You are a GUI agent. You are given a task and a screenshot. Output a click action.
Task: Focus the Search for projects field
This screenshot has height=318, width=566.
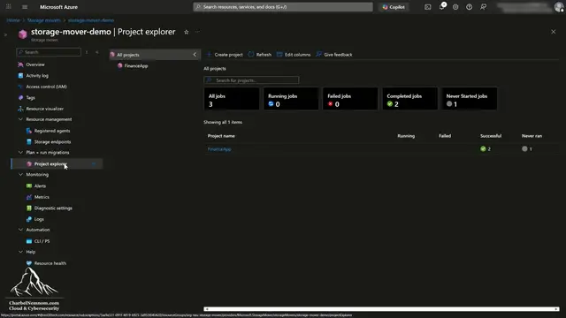251,80
